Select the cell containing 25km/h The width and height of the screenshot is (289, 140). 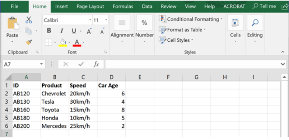click(83, 126)
